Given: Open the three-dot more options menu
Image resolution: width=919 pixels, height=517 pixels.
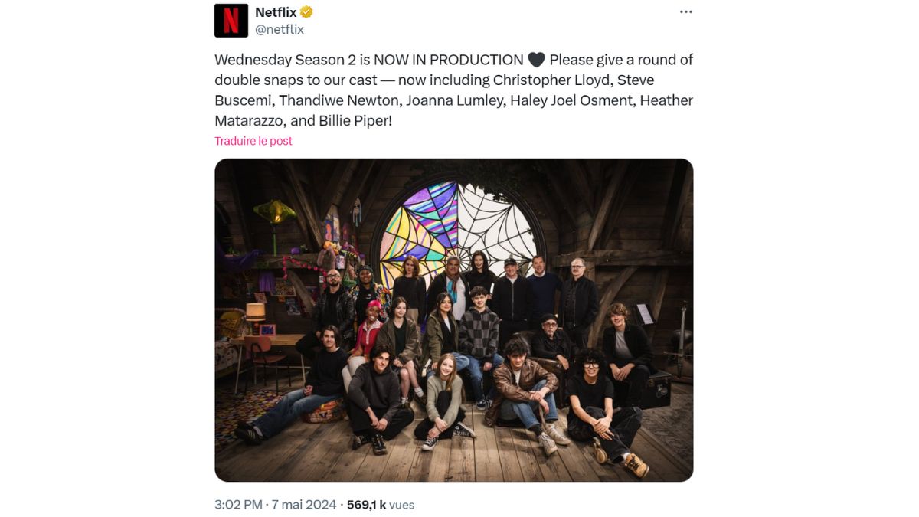Looking at the screenshot, I should 685,11.
